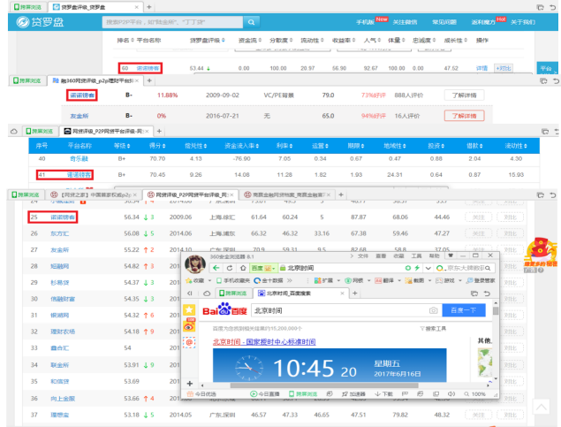Expand more bookmarks chevron after 金十数据

(290, 280)
